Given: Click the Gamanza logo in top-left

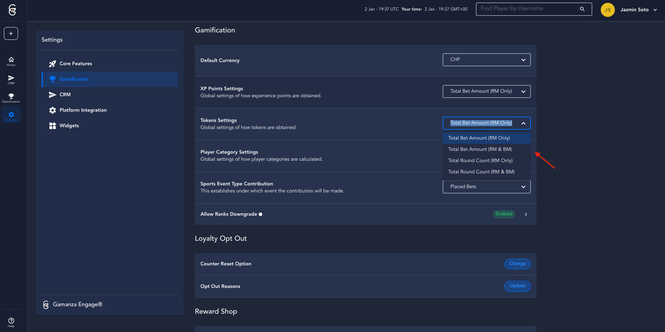Looking at the screenshot, I should click(12, 10).
